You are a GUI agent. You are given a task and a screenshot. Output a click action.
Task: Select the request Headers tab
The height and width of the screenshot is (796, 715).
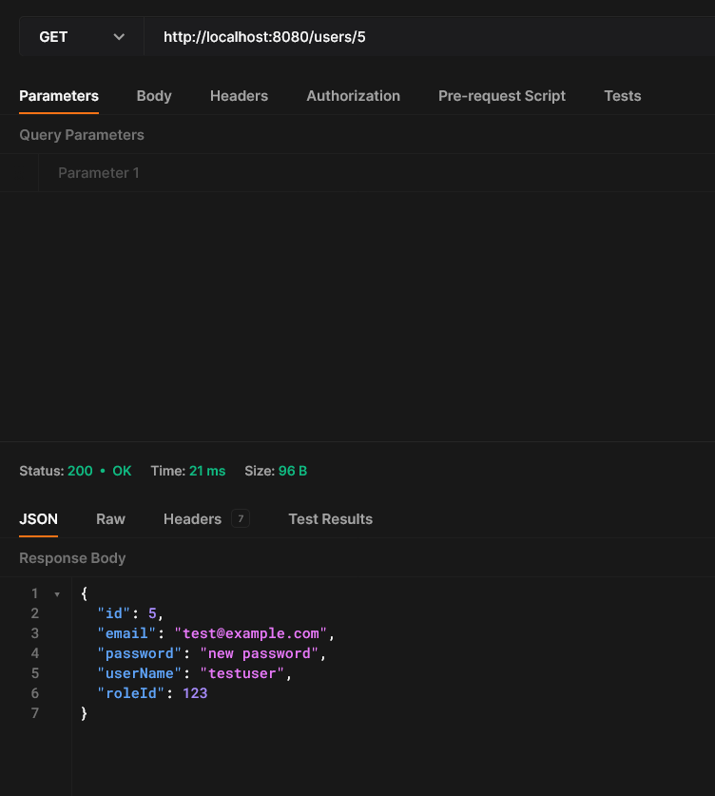(239, 96)
